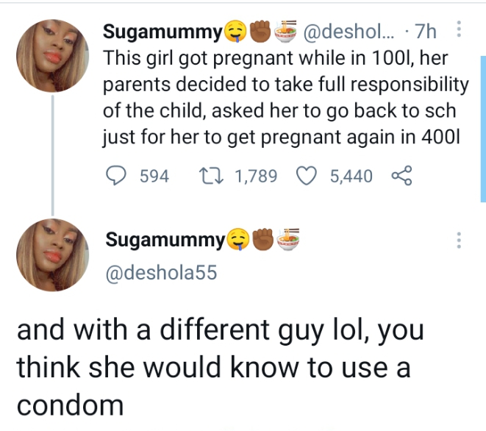This screenshot has width=486, height=431.
Task: Click Sugamummy name in second tweet
Action: (x=165, y=240)
